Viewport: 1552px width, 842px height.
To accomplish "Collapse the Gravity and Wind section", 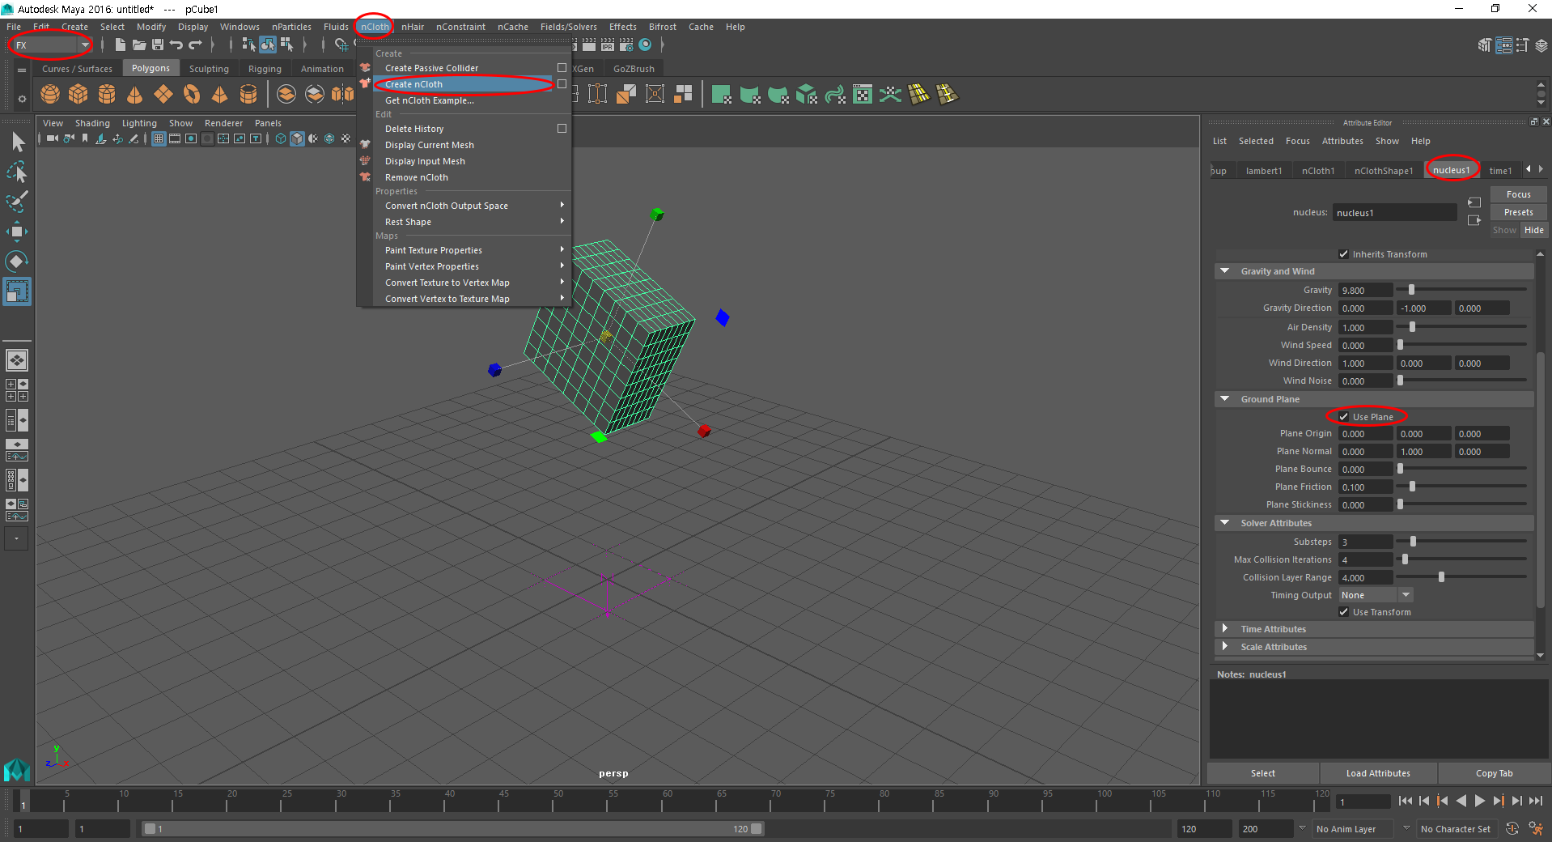I will tap(1224, 271).
